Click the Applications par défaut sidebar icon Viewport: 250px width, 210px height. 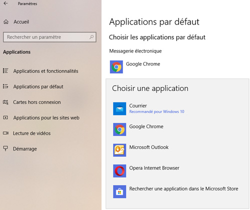point(5,86)
